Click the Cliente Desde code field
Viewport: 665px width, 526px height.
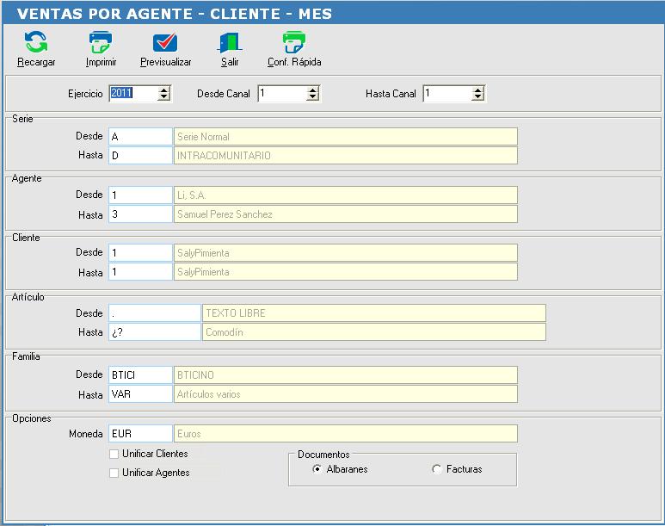[x=140, y=252]
